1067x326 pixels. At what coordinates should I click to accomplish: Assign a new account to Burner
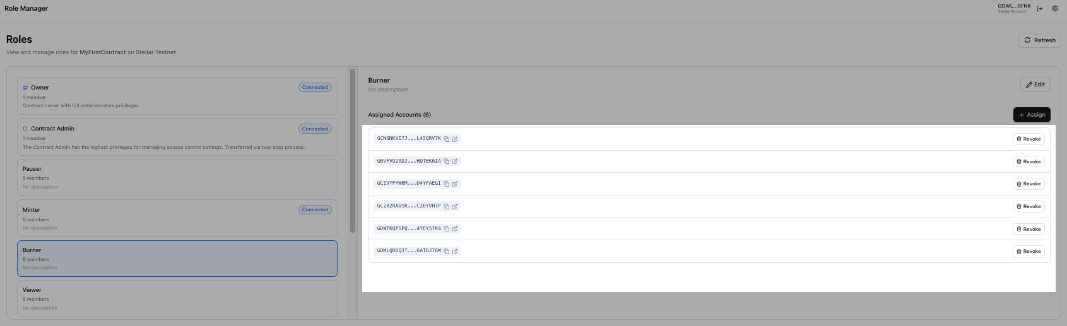click(1032, 115)
